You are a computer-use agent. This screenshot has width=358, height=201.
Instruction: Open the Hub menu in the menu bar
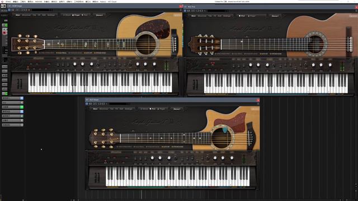point(103,2)
